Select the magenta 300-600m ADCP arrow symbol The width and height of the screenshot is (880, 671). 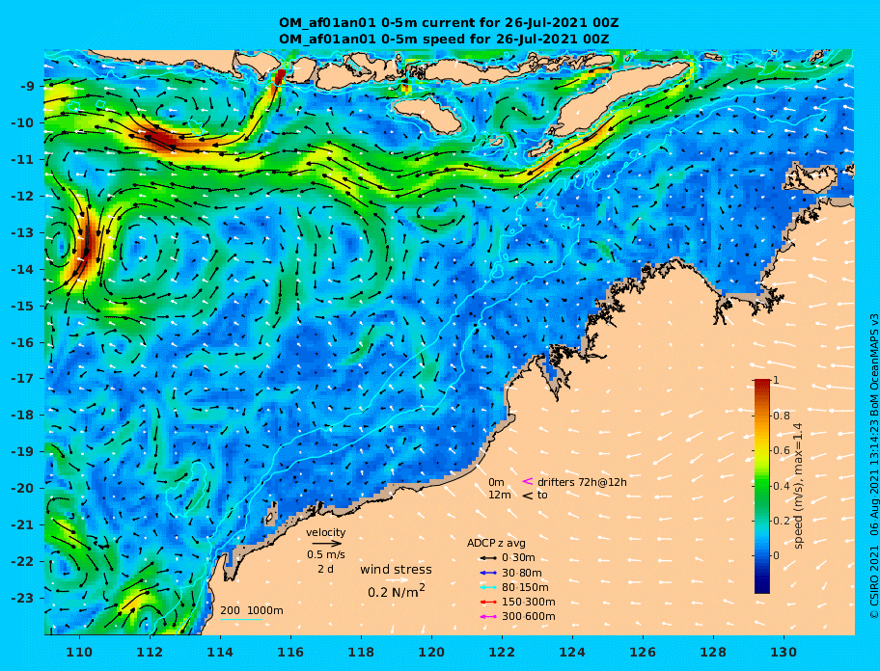[x=488, y=617]
